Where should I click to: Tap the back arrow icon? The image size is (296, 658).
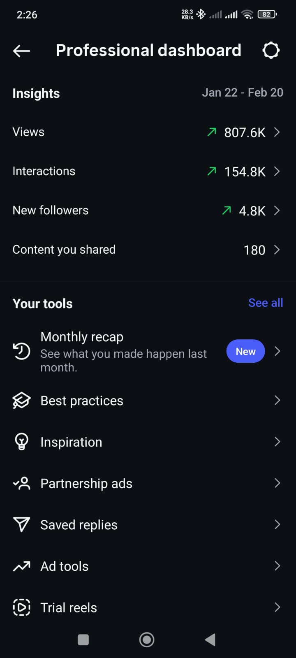(22, 51)
